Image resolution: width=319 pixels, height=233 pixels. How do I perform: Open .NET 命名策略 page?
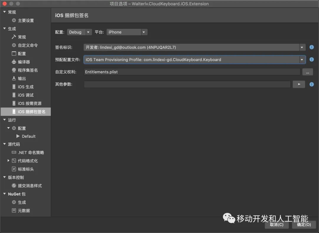(x=31, y=152)
